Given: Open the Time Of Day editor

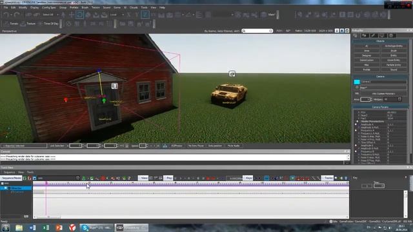Looking at the screenshot, I should 48,24.
